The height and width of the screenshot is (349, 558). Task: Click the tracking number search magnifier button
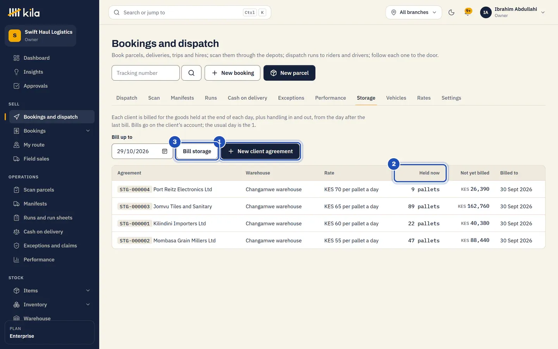coord(191,73)
